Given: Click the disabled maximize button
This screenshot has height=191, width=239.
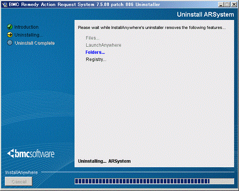Looking at the screenshot, I should click(x=227, y=4).
